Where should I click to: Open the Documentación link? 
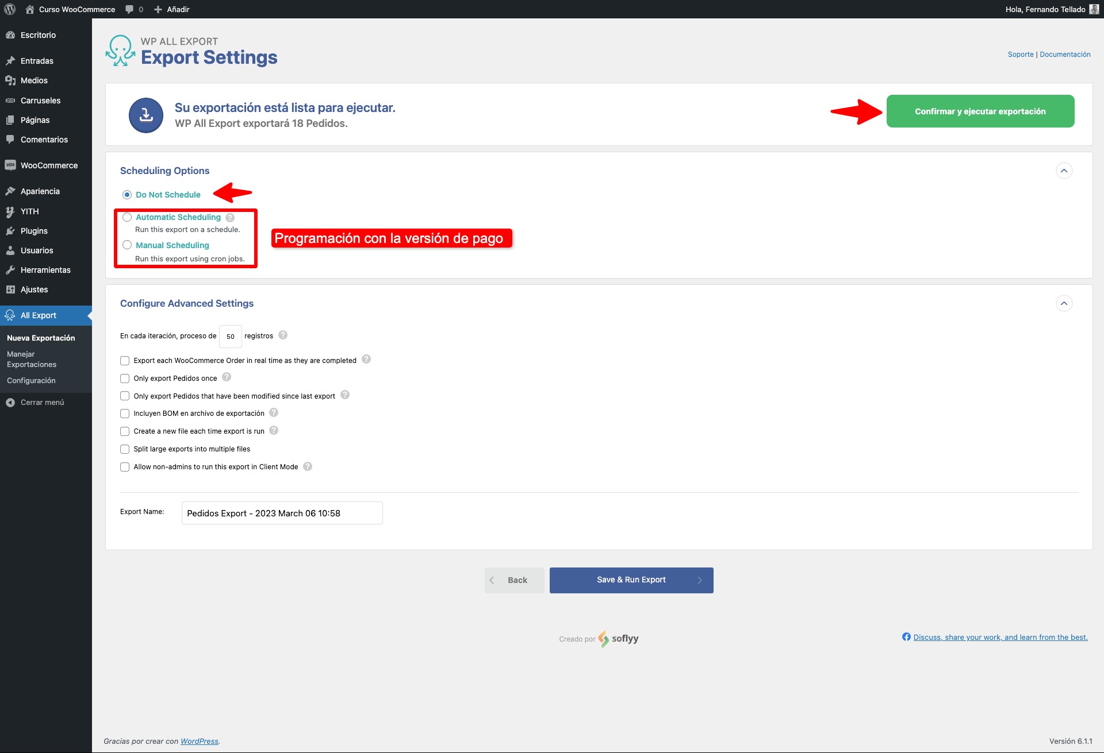(1065, 55)
